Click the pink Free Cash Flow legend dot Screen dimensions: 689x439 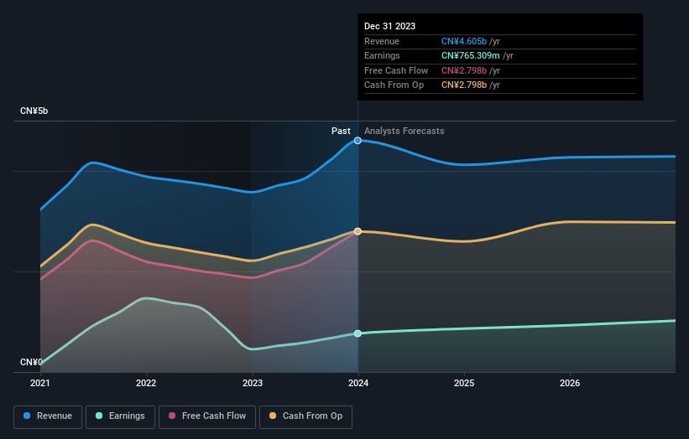pos(172,416)
